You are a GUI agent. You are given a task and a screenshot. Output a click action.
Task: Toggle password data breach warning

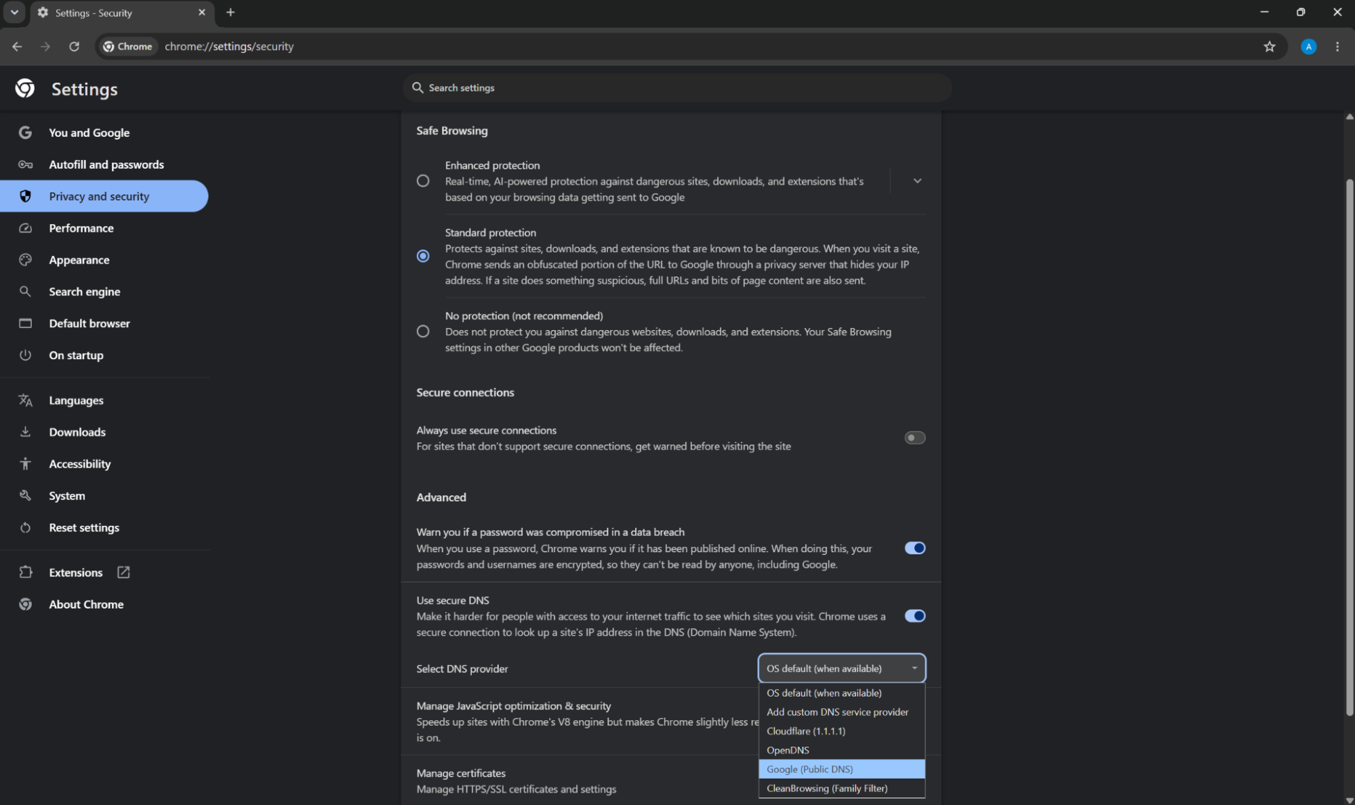pyautogui.click(x=914, y=548)
